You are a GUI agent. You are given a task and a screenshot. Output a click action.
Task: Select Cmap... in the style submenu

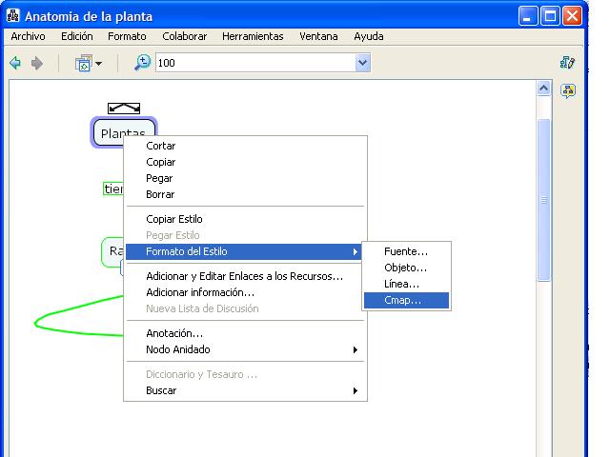402,300
